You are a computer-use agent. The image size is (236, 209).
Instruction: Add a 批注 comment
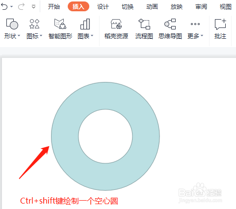click(x=220, y=29)
